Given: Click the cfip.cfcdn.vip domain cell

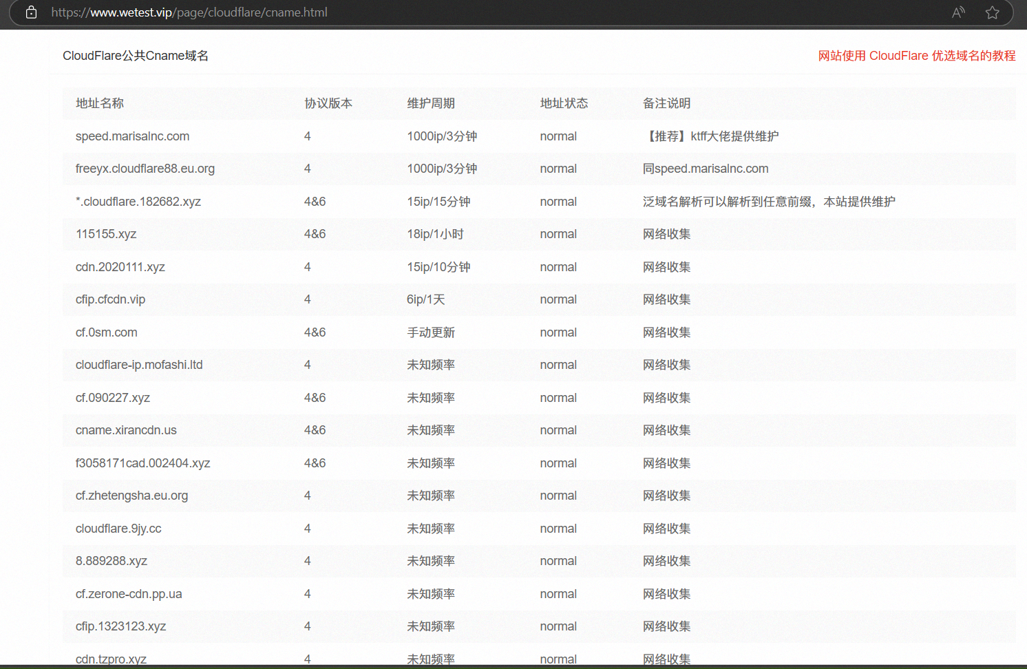Looking at the screenshot, I should coord(110,299).
